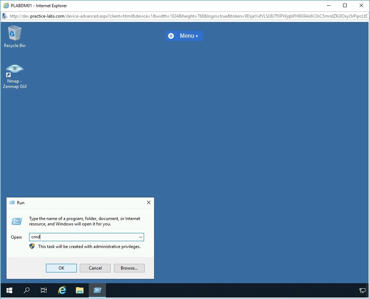This screenshot has width=370, height=299.
Task: Click OK to run cmd
Action: coord(61,268)
